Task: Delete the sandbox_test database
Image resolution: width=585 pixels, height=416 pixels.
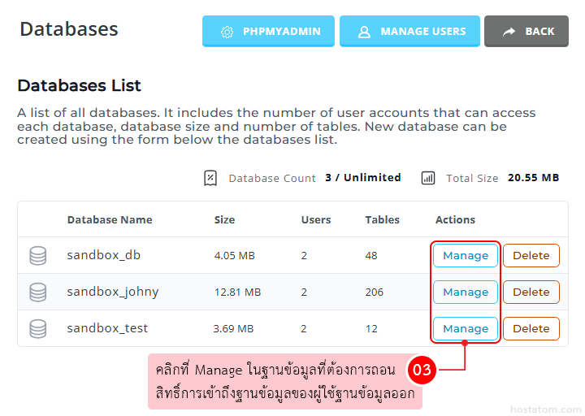Action: click(531, 328)
